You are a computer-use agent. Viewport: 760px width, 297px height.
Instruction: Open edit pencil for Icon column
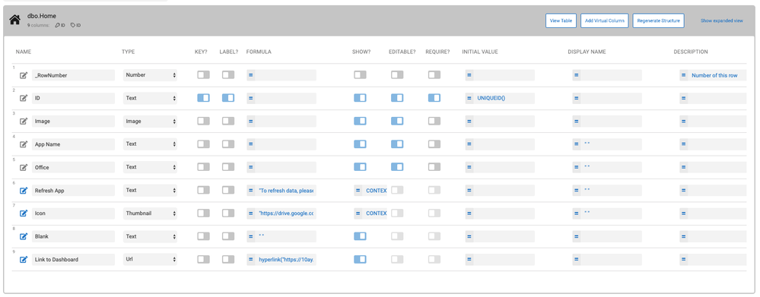pyautogui.click(x=24, y=213)
